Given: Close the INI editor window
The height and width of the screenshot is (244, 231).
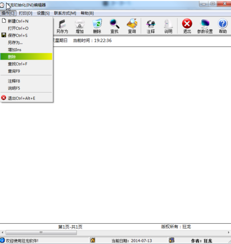Looking at the screenshot, I should (x=225, y=4).
